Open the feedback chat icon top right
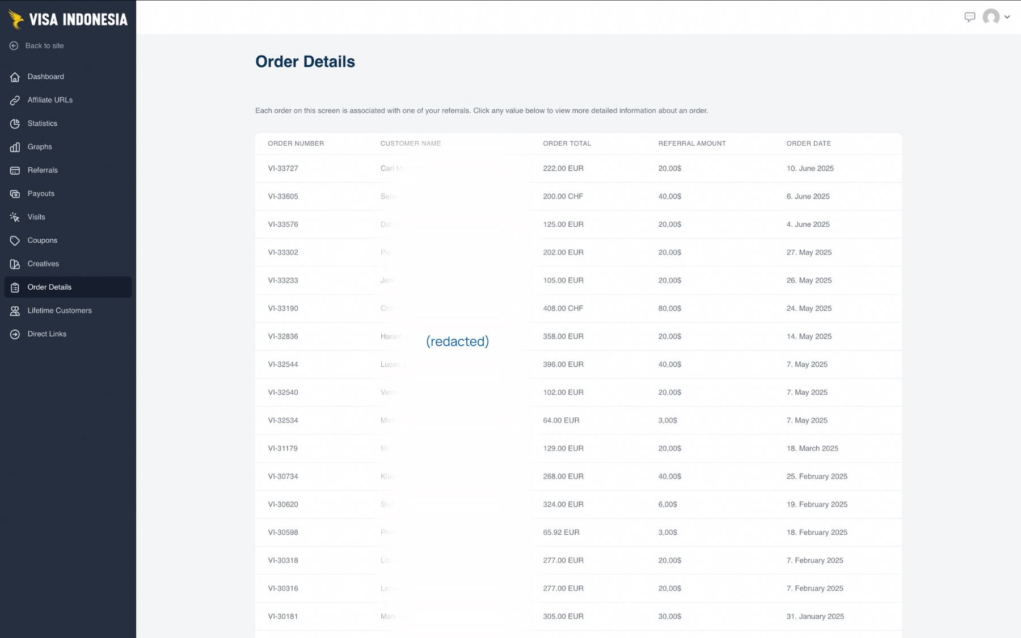1021x638 pixels. pos(971,17)
